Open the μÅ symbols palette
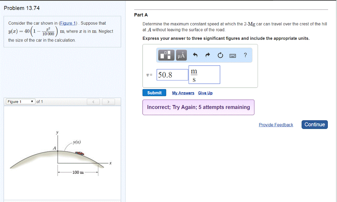Viewport: 337px width, 202px height. click(181, 55)
